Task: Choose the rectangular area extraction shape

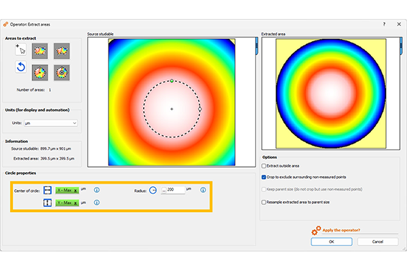Action: point(40,50)
